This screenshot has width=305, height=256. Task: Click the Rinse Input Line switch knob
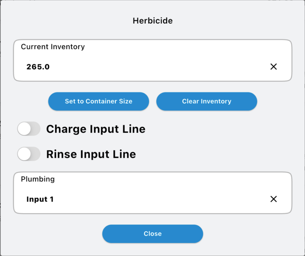pyautogui.click(x=24, y=154)
